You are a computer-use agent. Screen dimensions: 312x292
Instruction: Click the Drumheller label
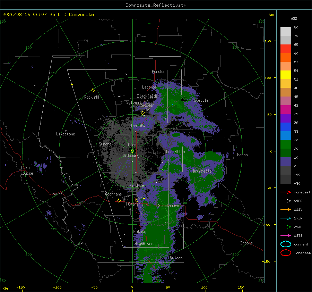(203, 171)
